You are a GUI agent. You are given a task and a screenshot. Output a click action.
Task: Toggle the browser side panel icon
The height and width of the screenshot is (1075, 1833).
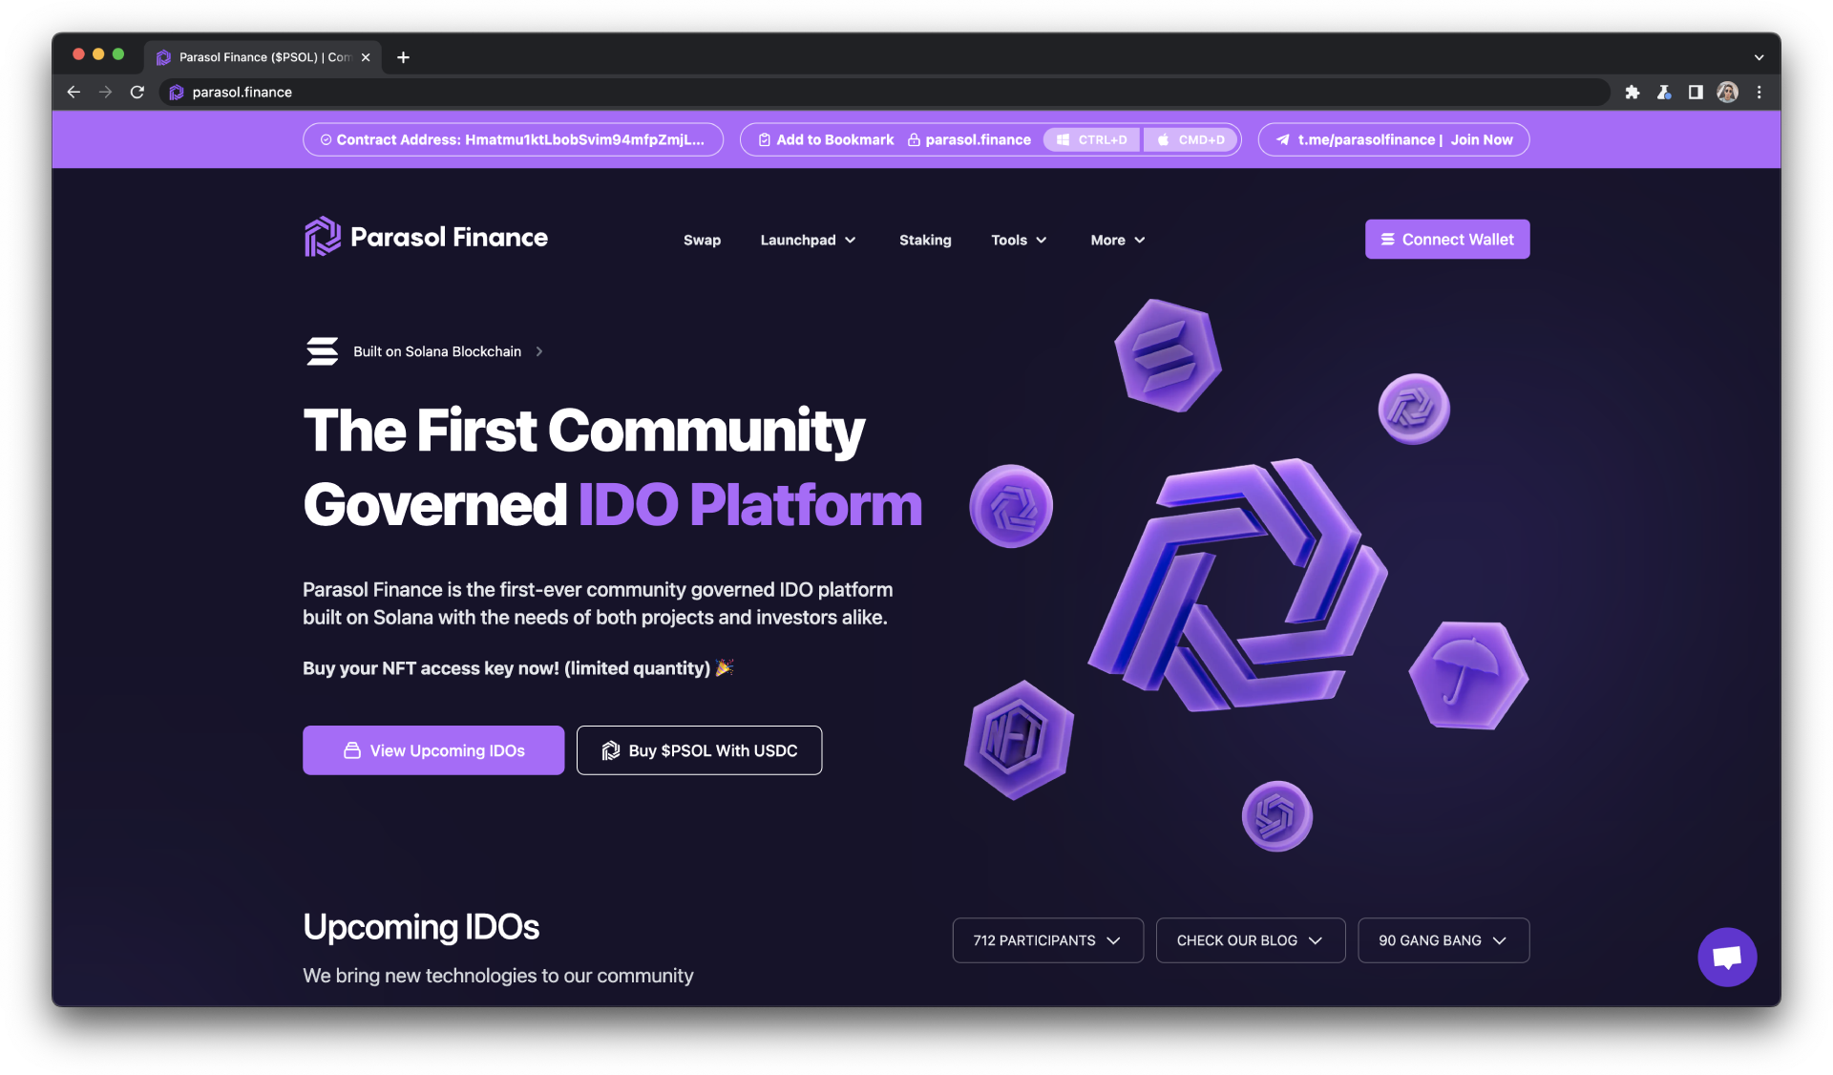click(1696, 92)
